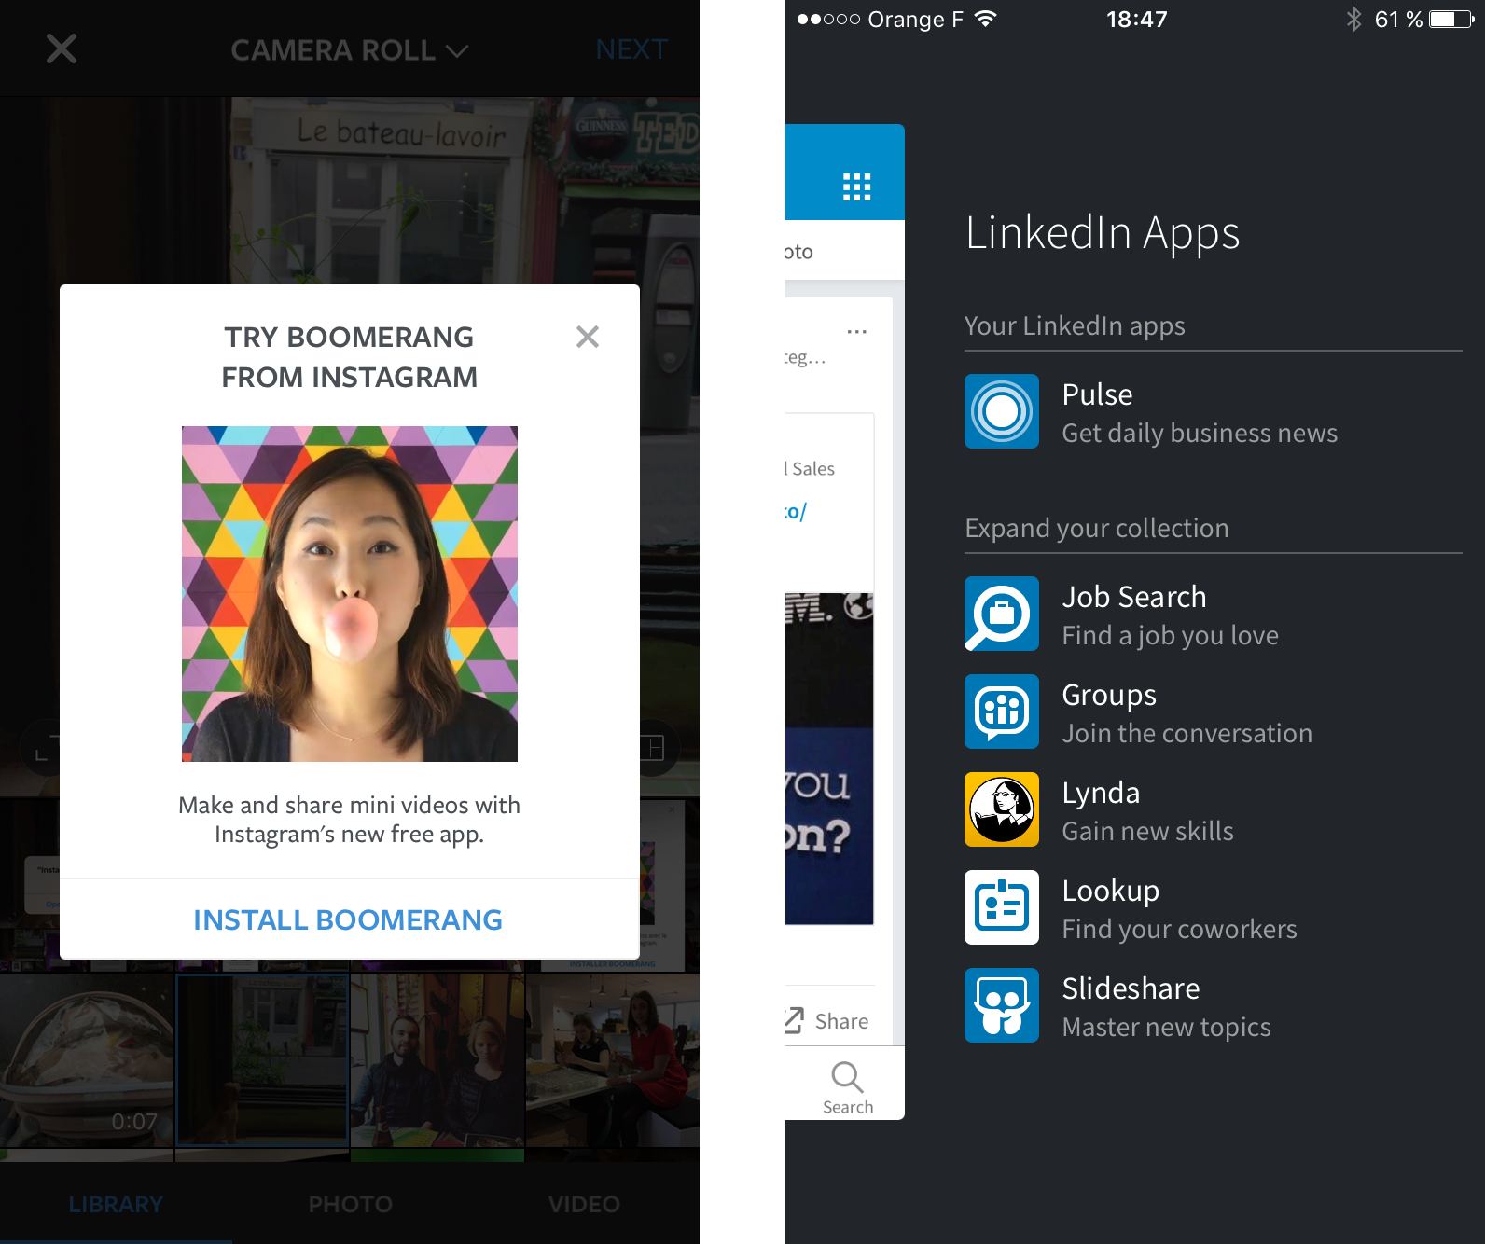Open the LinkedIn apps grid icon

point(856,187)
